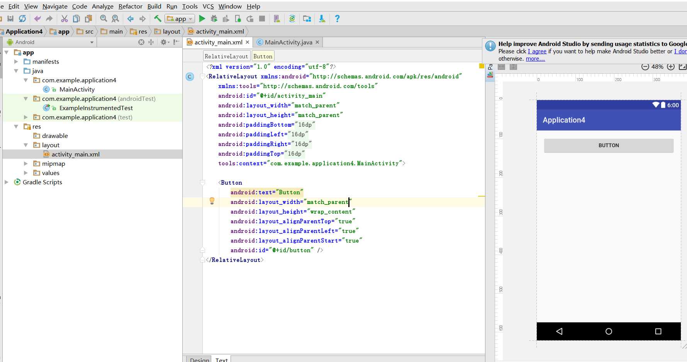Switch to MainActivity.java tab
Image resolution: width=687 pixels, height=362 pixels.
(288, 42)
